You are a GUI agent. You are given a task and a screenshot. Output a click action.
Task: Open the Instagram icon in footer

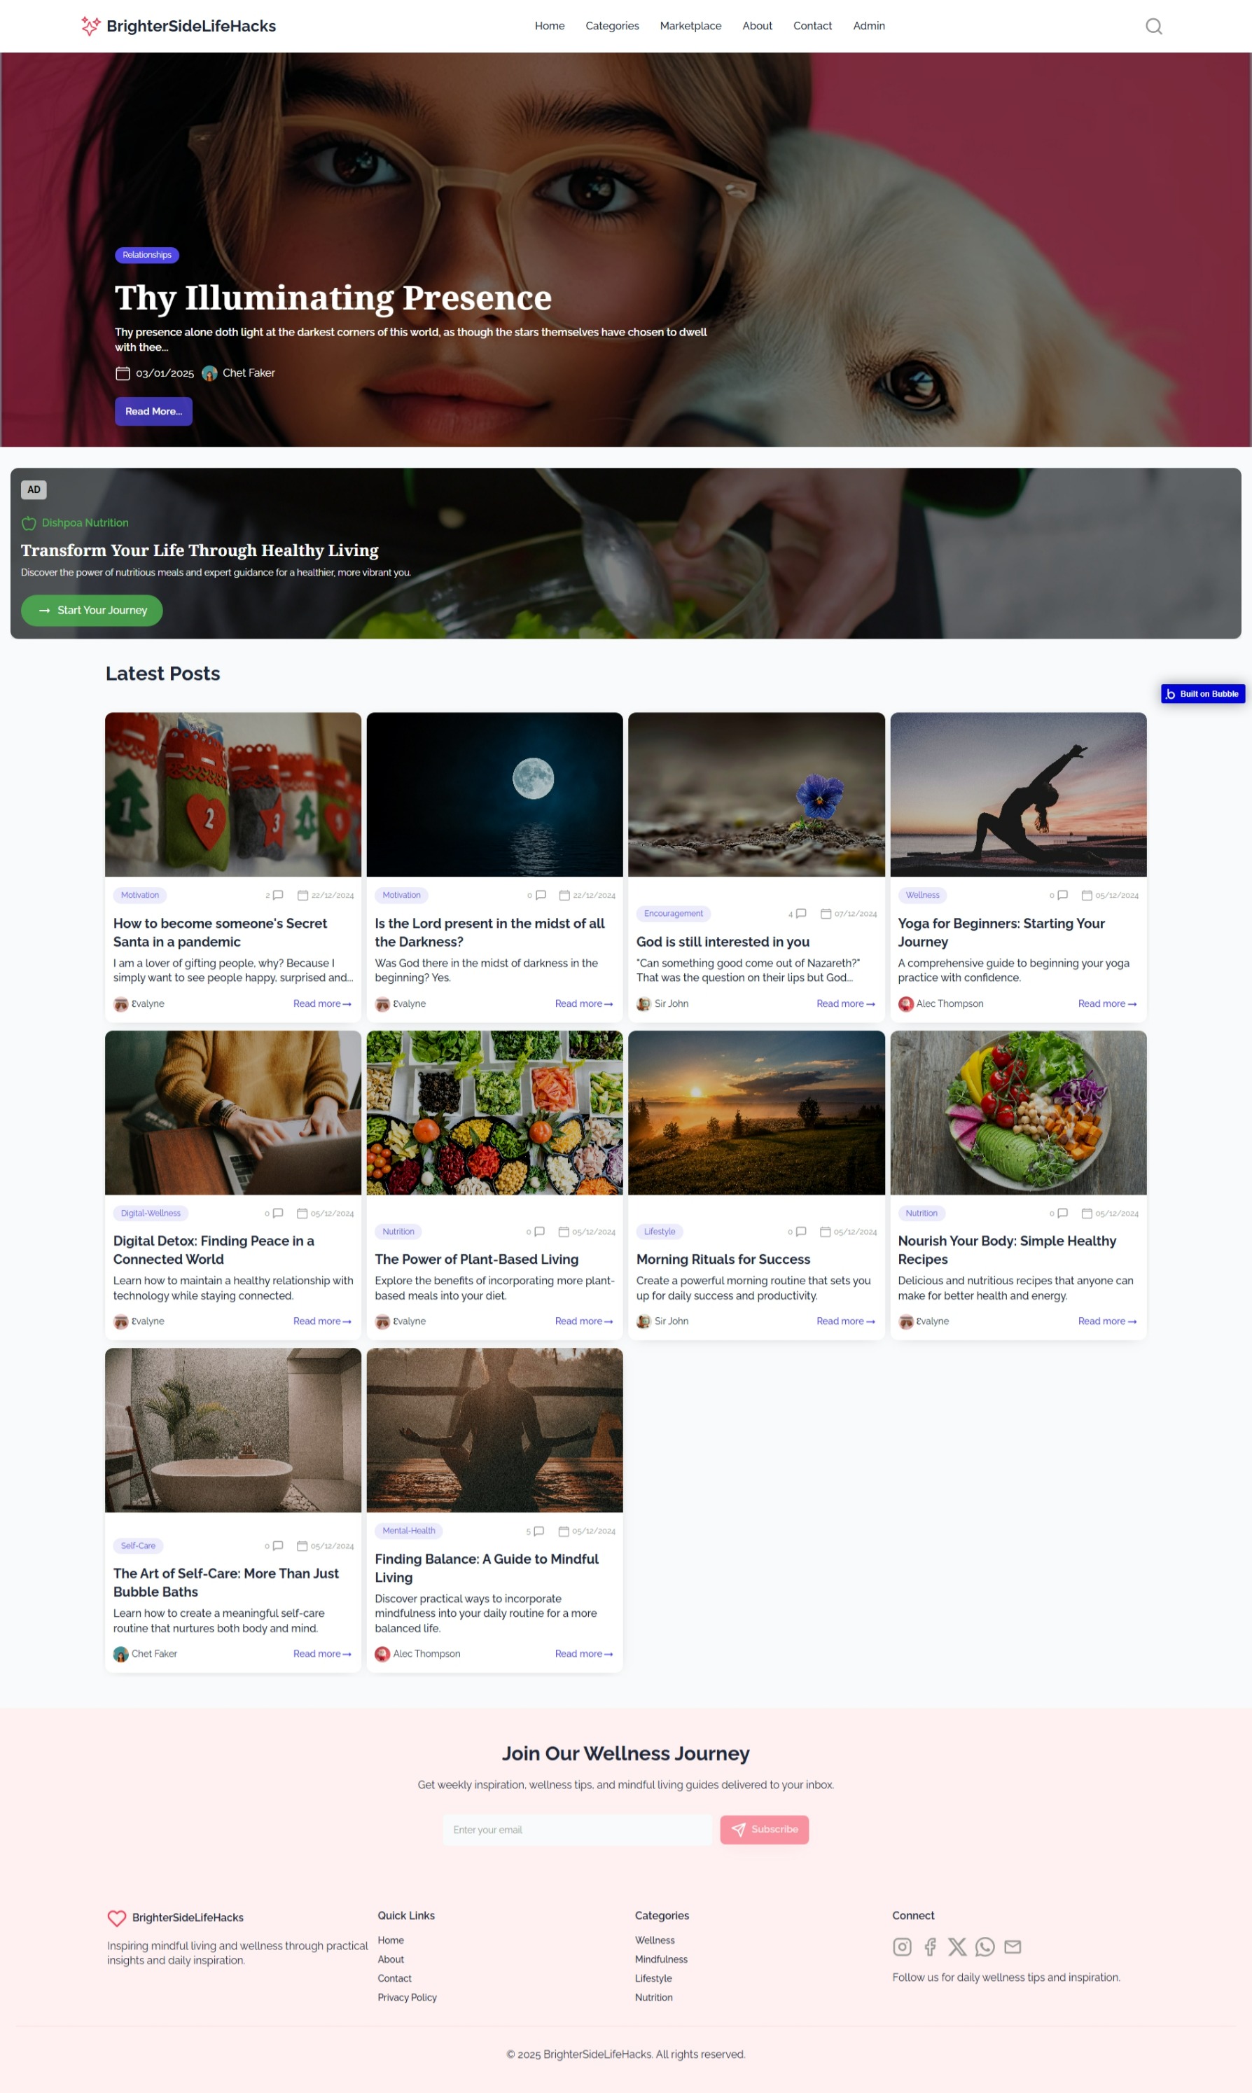(x=902, y=1946)
